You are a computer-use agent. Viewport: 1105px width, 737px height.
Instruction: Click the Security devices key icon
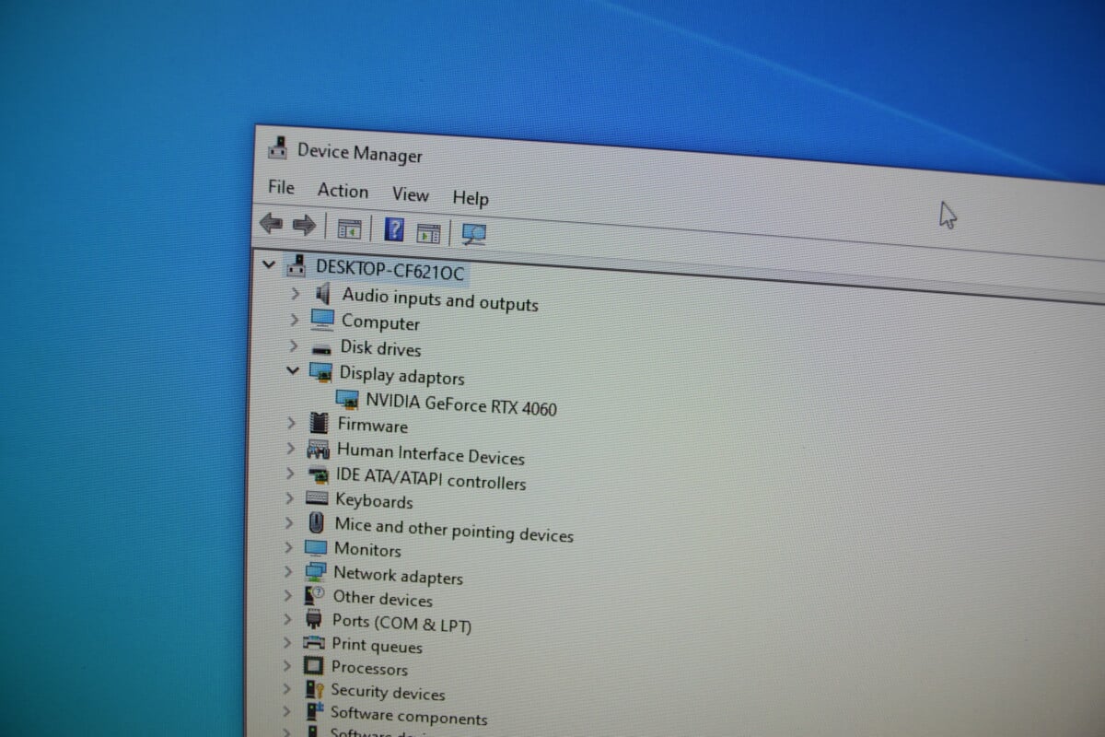[x=314, y=688]
